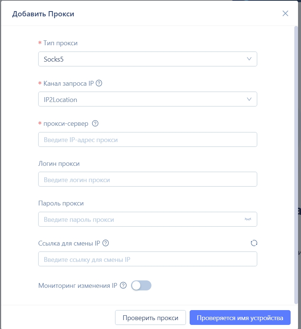Enable the Мониторинг изменения IP switch

click(141, 285)
